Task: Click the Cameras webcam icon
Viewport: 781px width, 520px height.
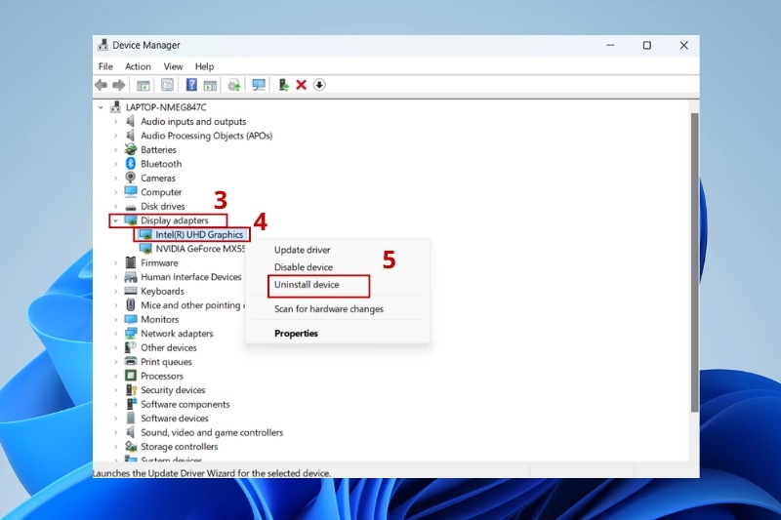Action: point(131,178)
